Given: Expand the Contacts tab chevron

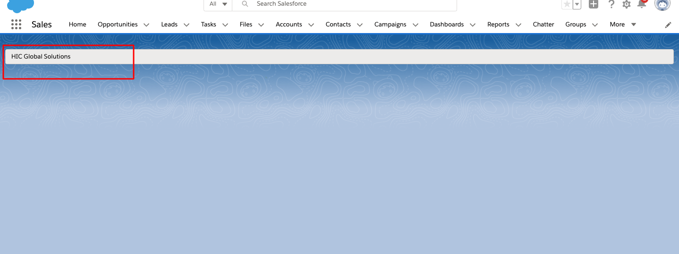Looking at the screenshot, I should [x=359, y=25].
